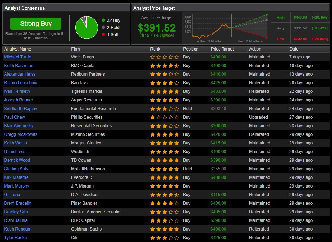Viewport: 332px width, 242px height.
Task: Open Derrick Wood analyst link
Action: pos(17,160)
